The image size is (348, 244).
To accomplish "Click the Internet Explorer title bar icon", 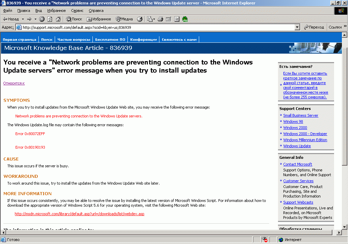I will (x=3, y=3).
